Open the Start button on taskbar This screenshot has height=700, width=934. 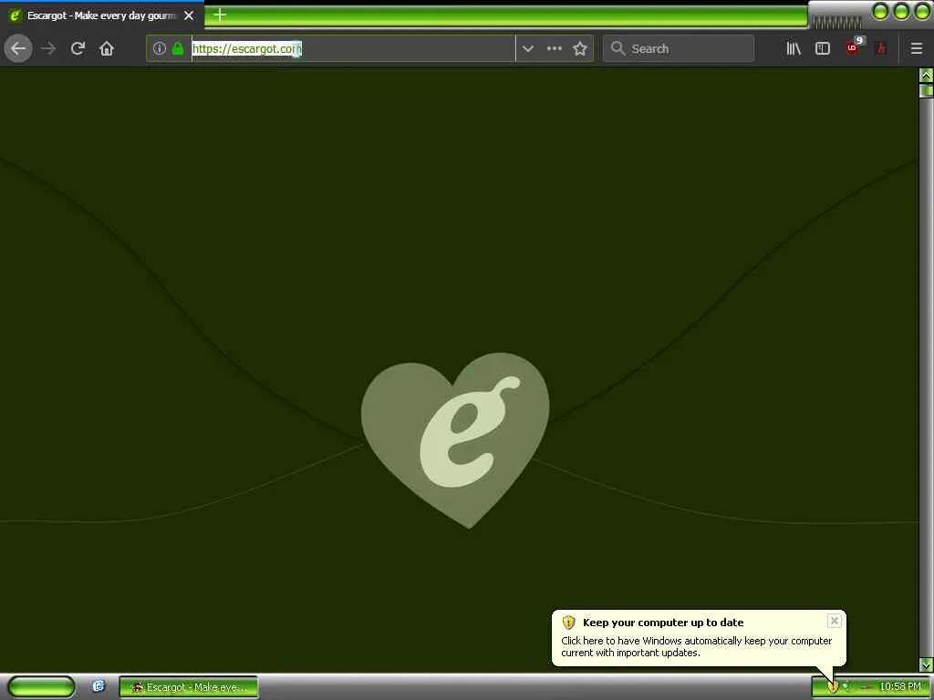(x=41, y=687)
